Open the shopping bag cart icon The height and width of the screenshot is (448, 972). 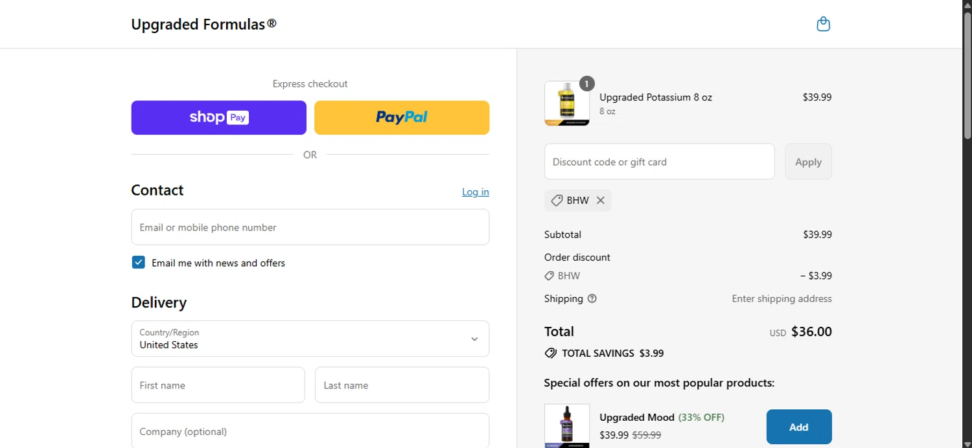coord(823,24)
